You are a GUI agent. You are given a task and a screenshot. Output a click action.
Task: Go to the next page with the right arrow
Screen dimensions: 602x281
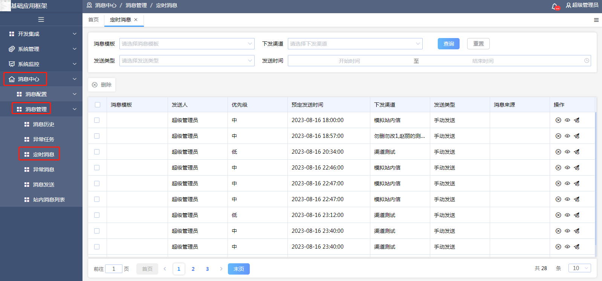tap(221, 269)
